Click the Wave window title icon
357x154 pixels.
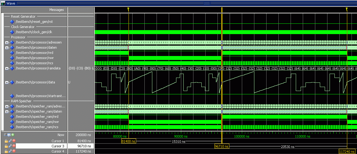(x=3, y=3)
